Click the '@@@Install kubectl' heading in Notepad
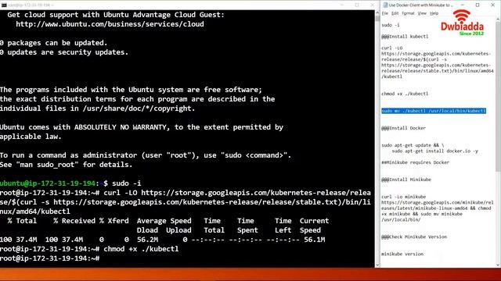Viewport: 501px width, 281px height. 405,37
